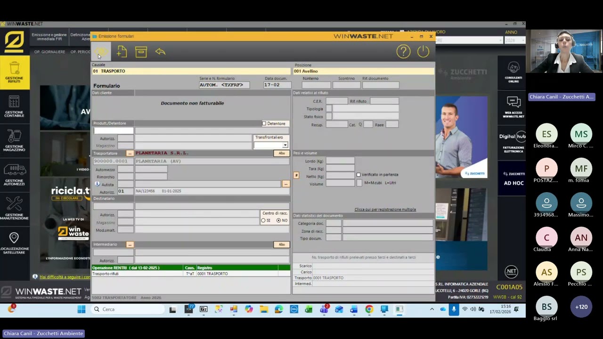
Task: Click participant avatar ES Eleonora
Action: (546, 134)
